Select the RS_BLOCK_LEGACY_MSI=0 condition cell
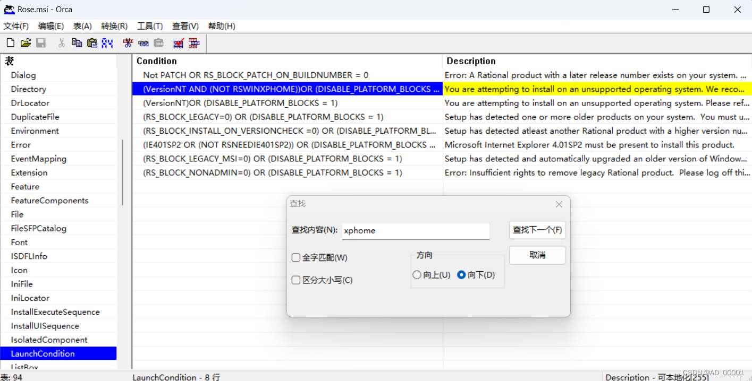The width and height of the screenshot is (752, 381). point(287,159)
